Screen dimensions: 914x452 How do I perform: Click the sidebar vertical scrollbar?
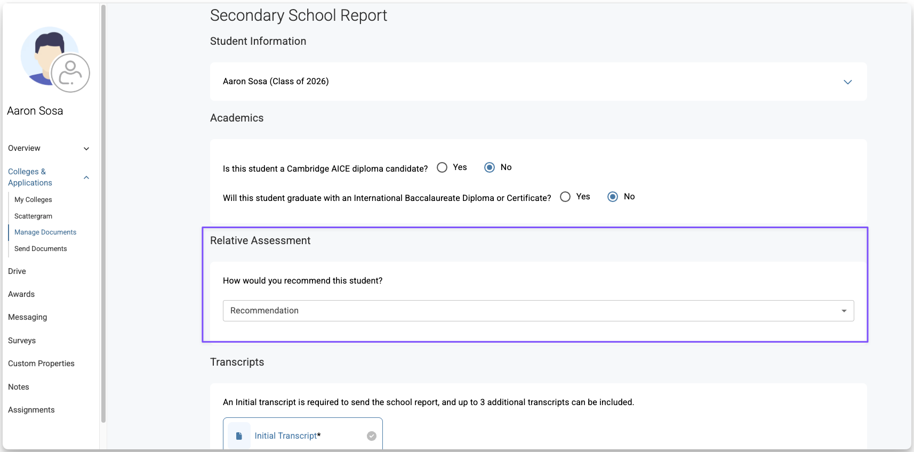pos(103,213)
